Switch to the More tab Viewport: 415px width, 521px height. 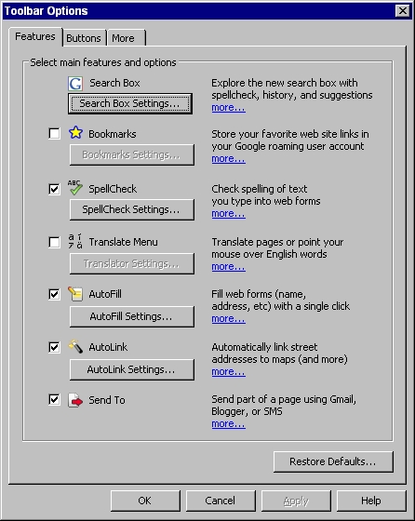(x=126, y=38)
